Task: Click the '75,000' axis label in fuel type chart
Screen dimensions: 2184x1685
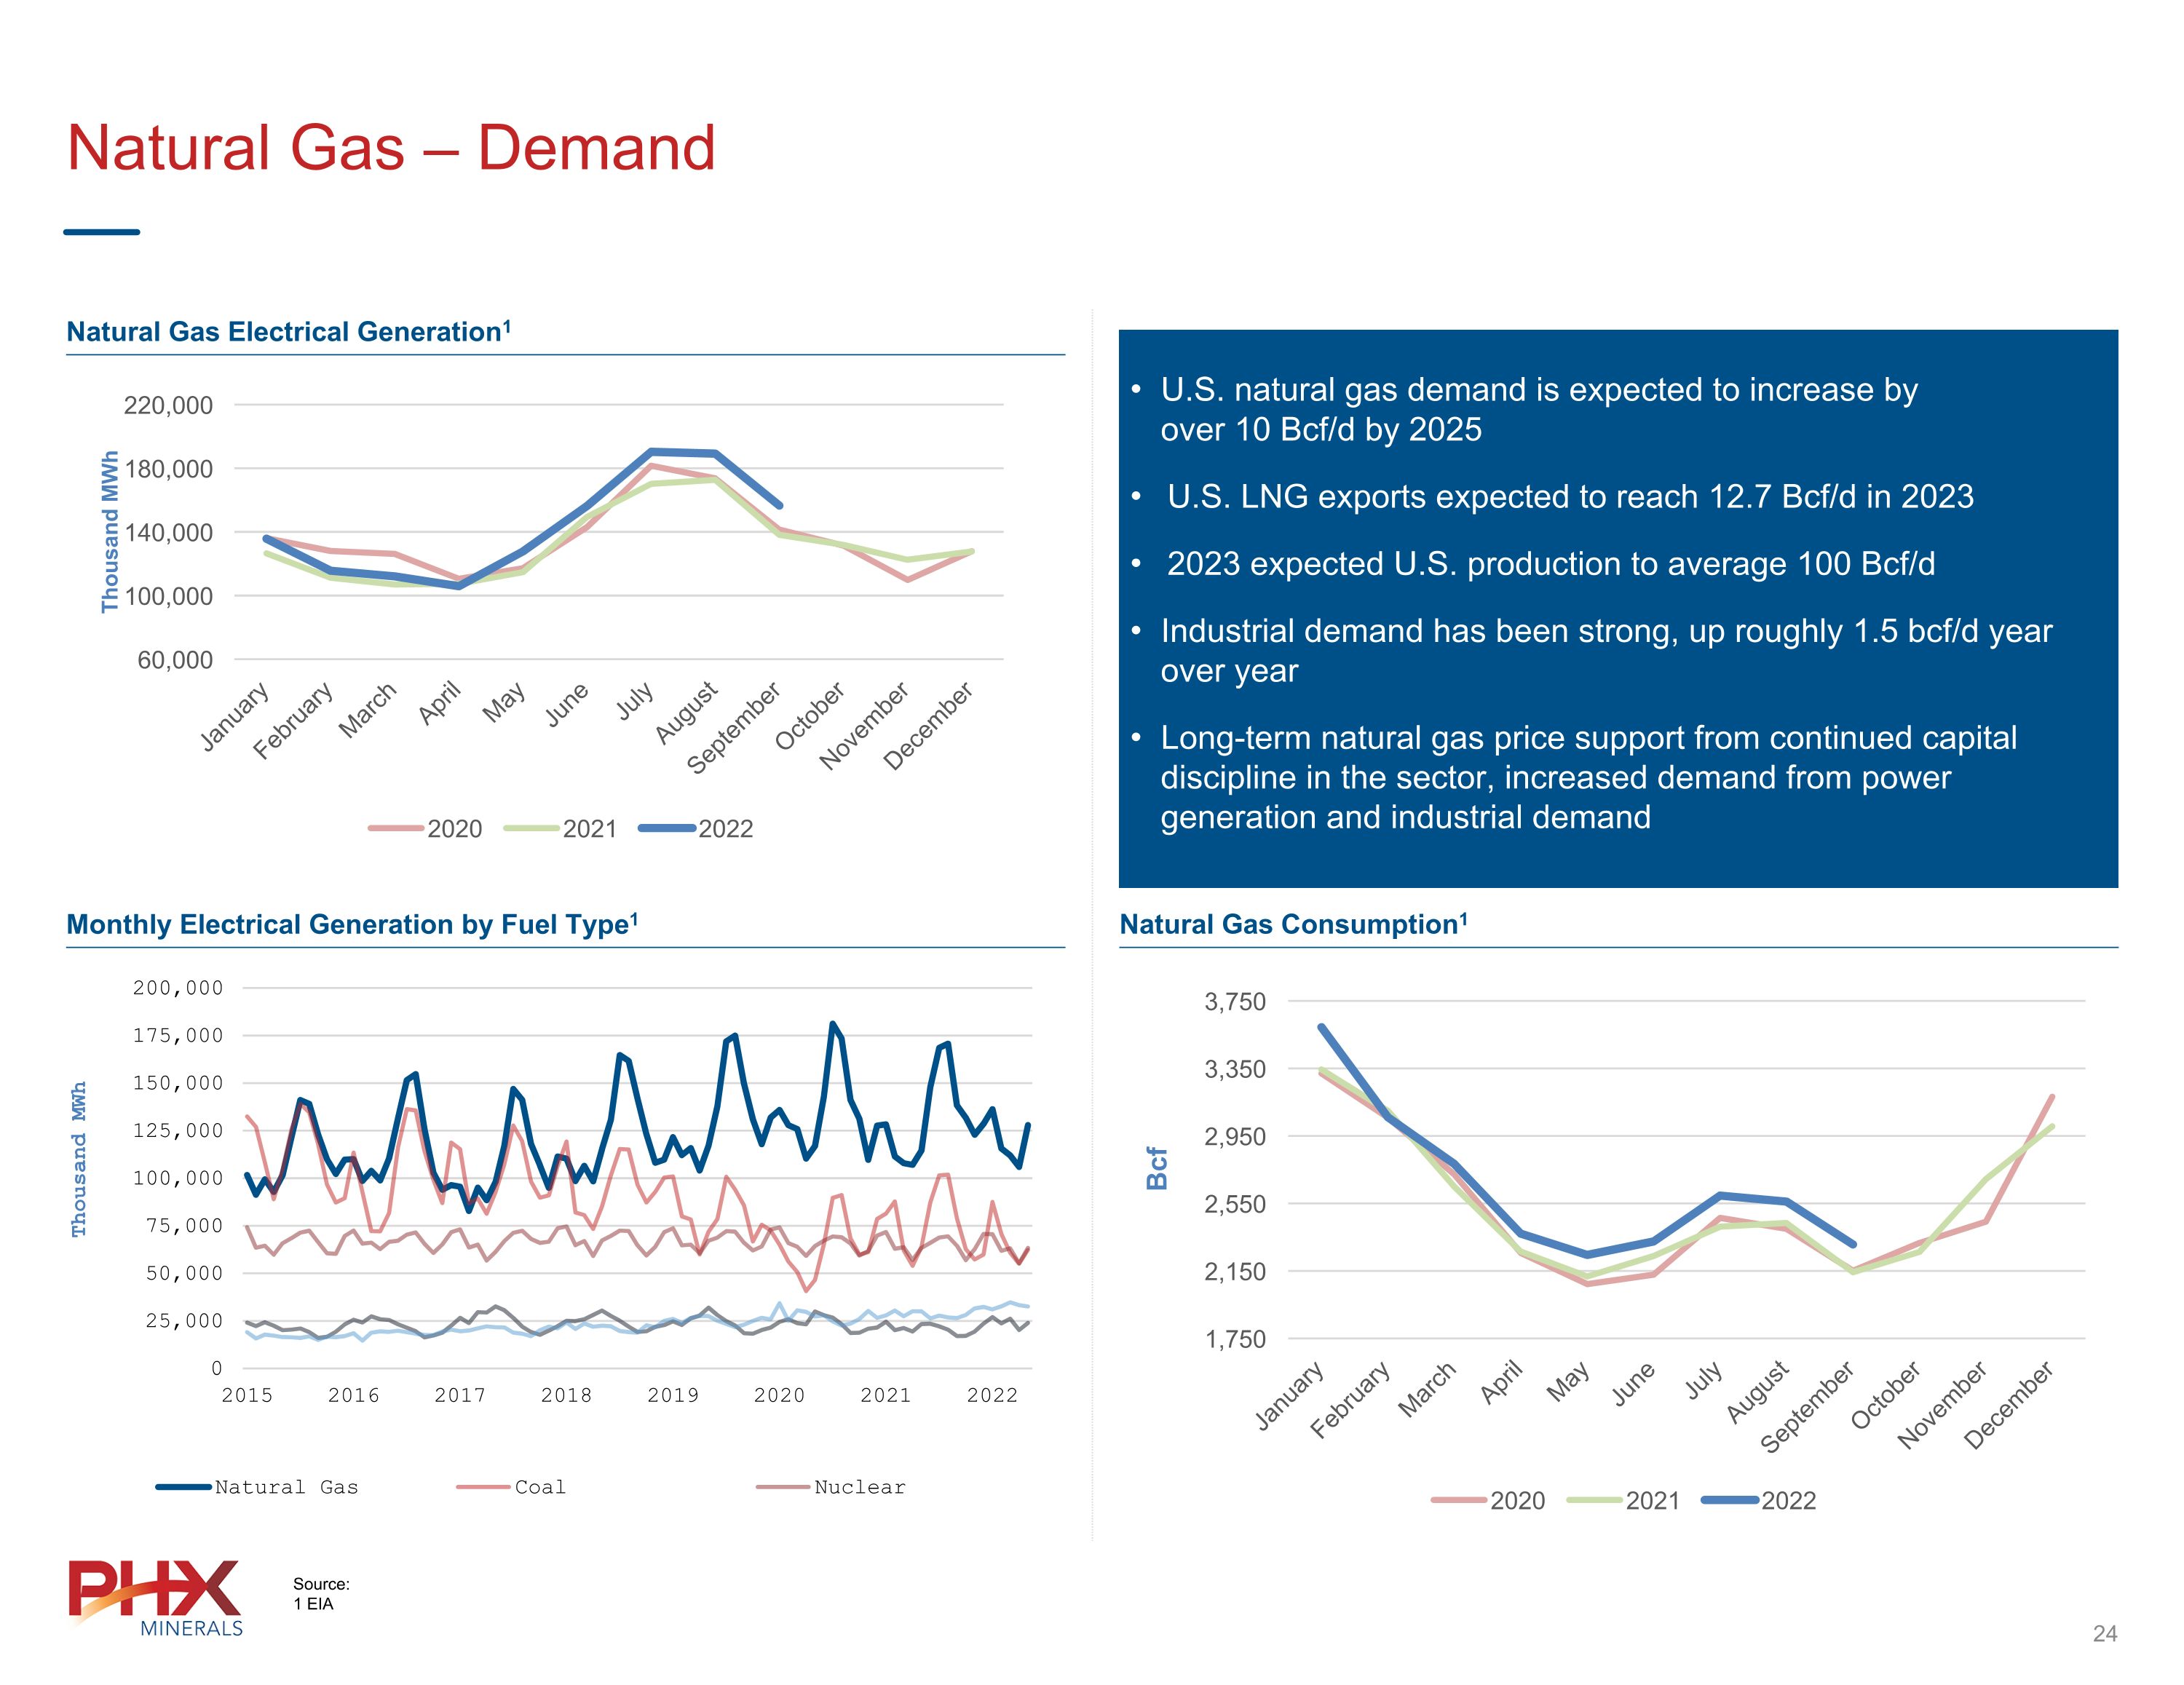Action: (185, 1225)
